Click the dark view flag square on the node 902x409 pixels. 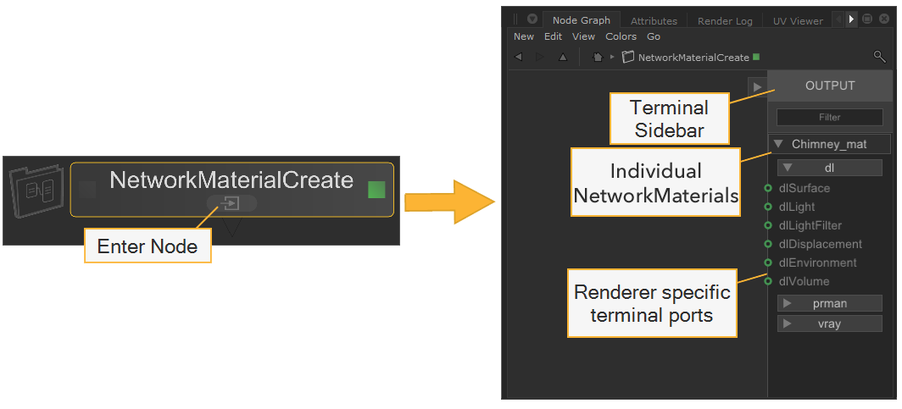pos(87,190)
